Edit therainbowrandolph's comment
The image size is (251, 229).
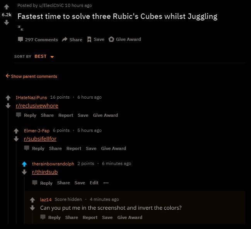94,183
